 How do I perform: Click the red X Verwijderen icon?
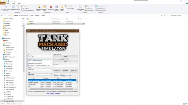(51, 7)
